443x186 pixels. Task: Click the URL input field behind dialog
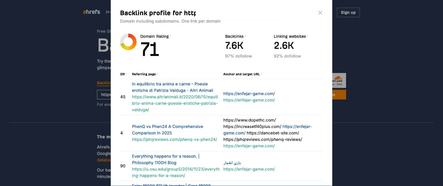pos(104,95)
